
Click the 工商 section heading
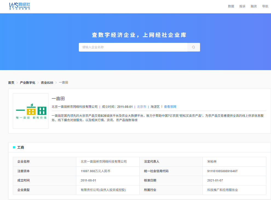point(21,147)
